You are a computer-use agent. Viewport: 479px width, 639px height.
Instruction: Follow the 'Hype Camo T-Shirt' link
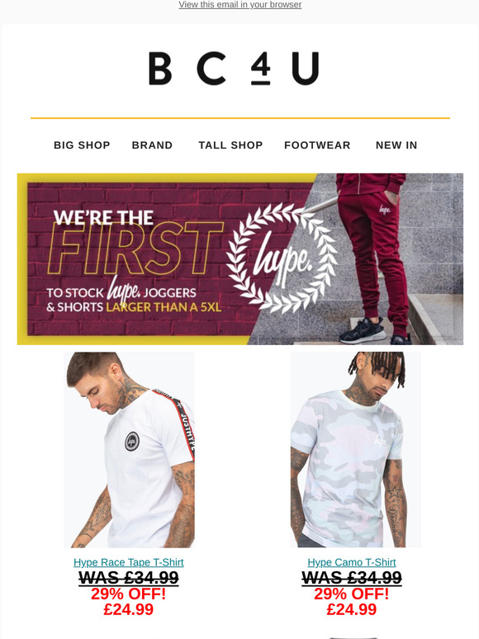(x=351, y=562)
